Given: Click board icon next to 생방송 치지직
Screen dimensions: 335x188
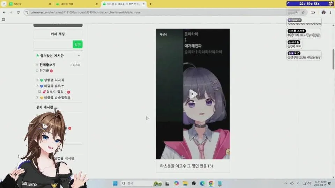Looking at the screenshot, I should pos(37,80).
